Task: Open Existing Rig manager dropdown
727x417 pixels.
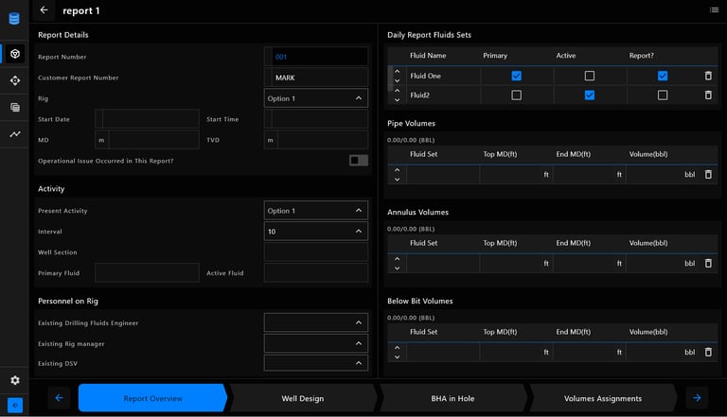Action: point(316,343)
